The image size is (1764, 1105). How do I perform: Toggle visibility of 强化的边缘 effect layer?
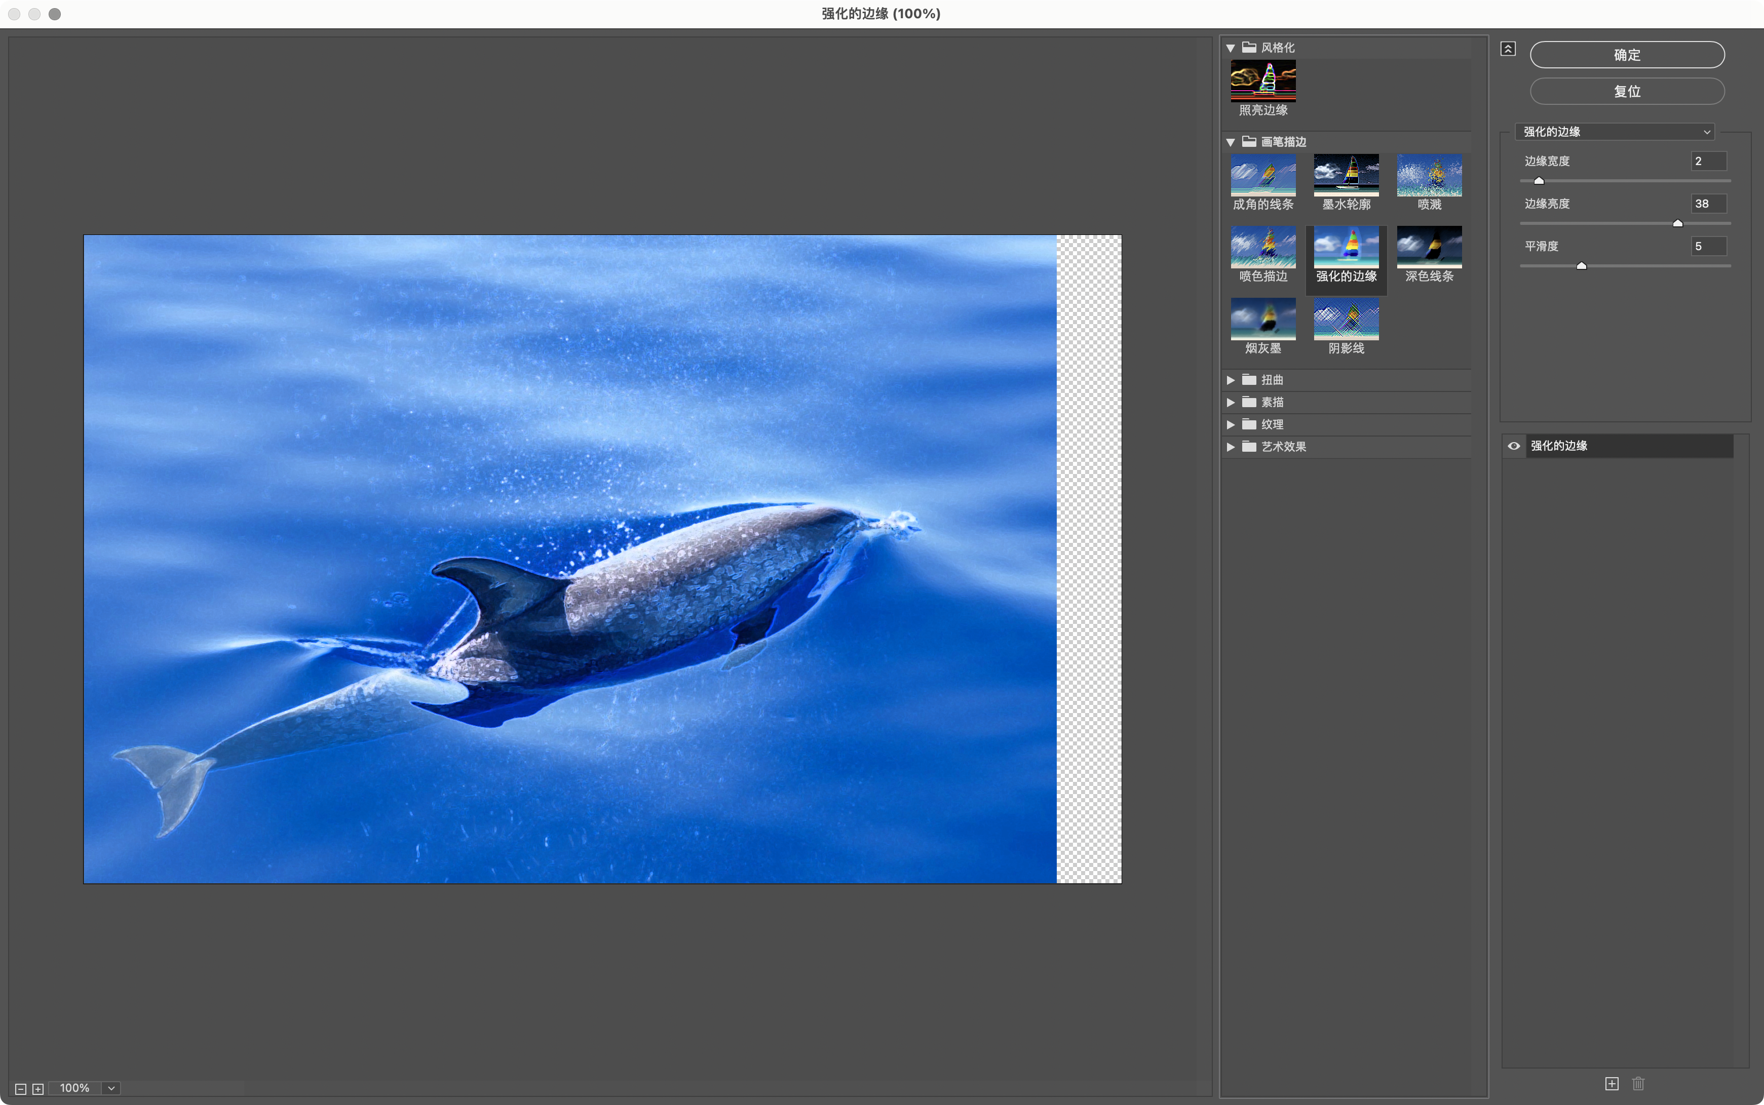coord(1514,446)
